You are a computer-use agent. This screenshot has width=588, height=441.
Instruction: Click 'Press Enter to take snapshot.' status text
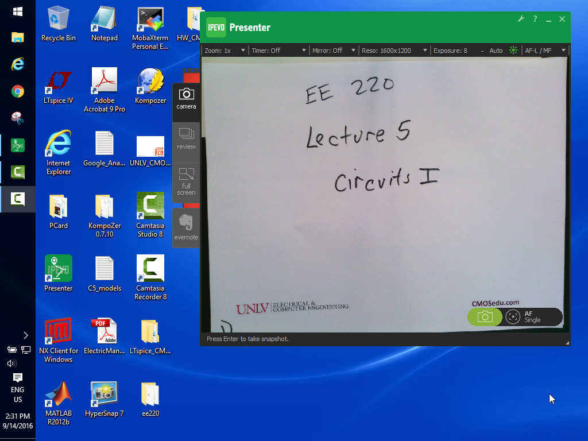click(247, 339)
